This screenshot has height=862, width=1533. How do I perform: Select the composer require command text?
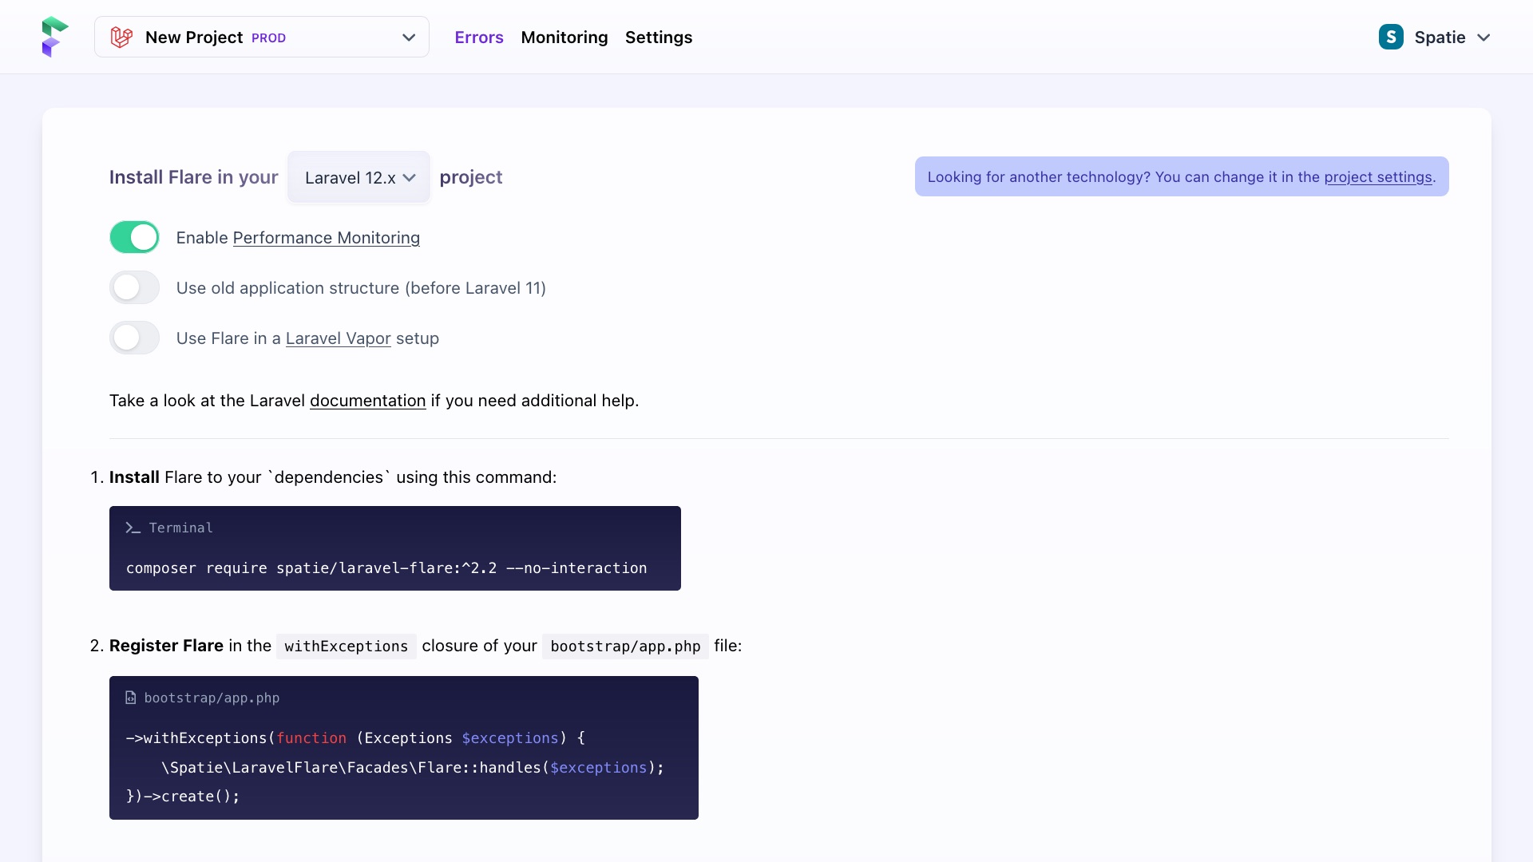point(386,568)
